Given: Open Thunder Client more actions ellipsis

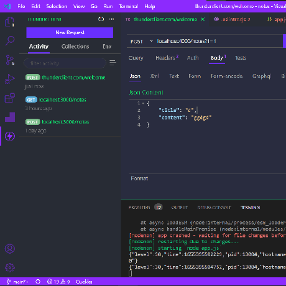Looking at the screenshot, I should 112,19.
